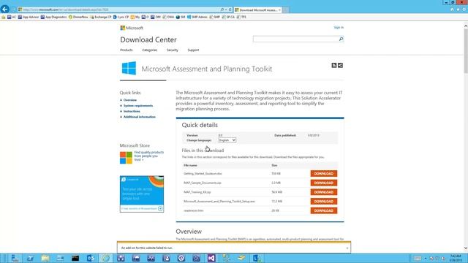The image size is (468, 263).
Task: Click the Sign in link
Action: pyautogui.click(x=339, y=28)
